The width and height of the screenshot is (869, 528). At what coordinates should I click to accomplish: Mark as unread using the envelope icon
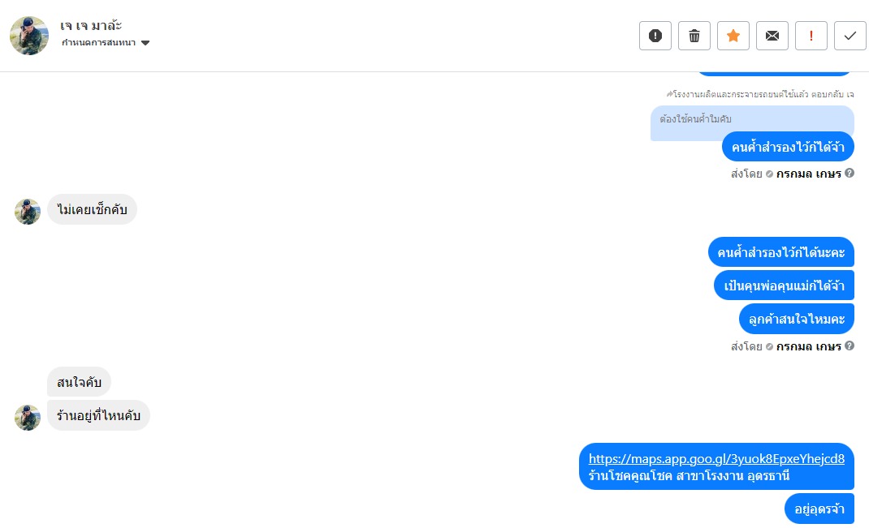coord(772,36)
